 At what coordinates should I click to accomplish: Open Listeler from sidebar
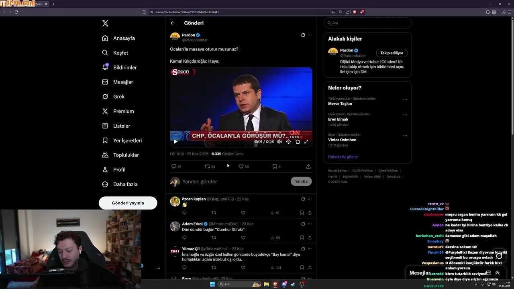116,126
